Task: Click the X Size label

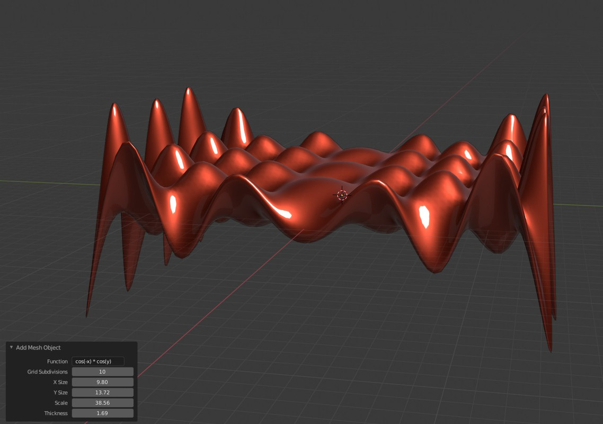Action: 60,382
